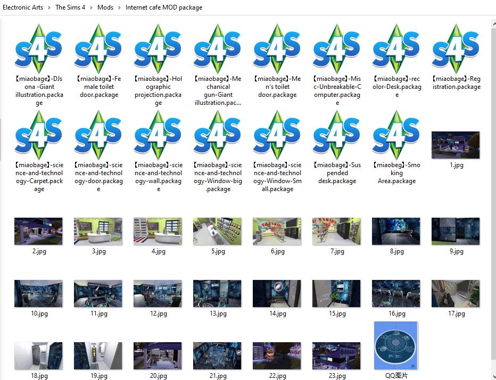Expand the chevron after The Sims 4
The width and height of the screenshot is (496, 380).
point(91,7)
